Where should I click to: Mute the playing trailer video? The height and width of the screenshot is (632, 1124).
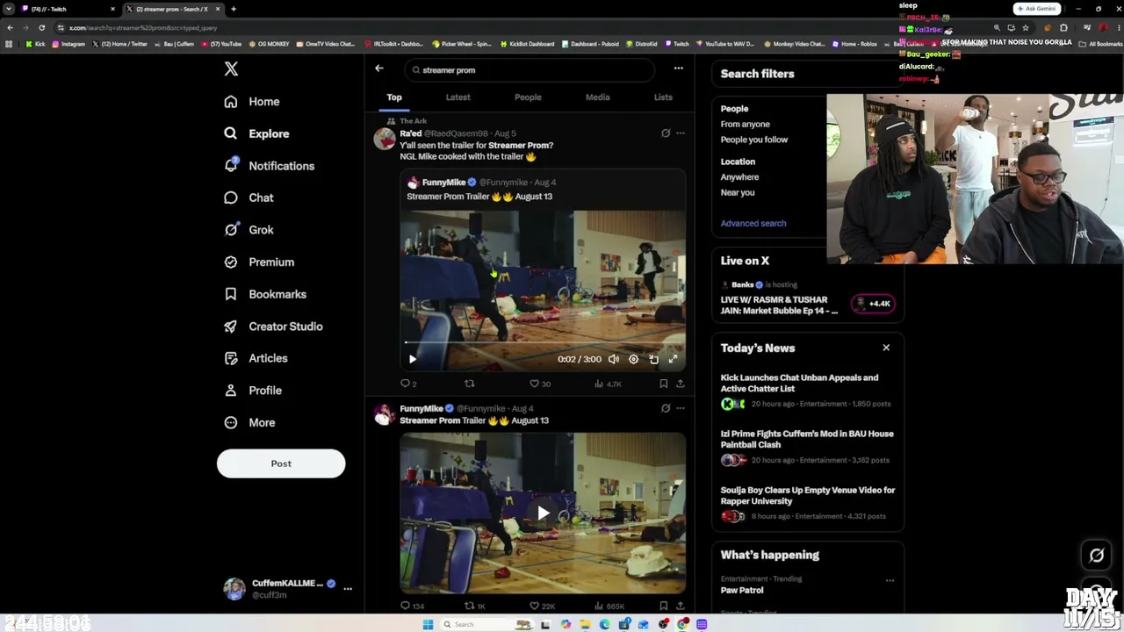click(x=614, y=359)
